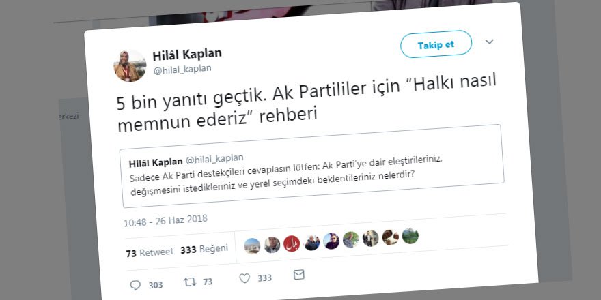This screenshot has height=300, width=601.
Task: Click the Takip et follow button
Action: (x=436, y=44)
